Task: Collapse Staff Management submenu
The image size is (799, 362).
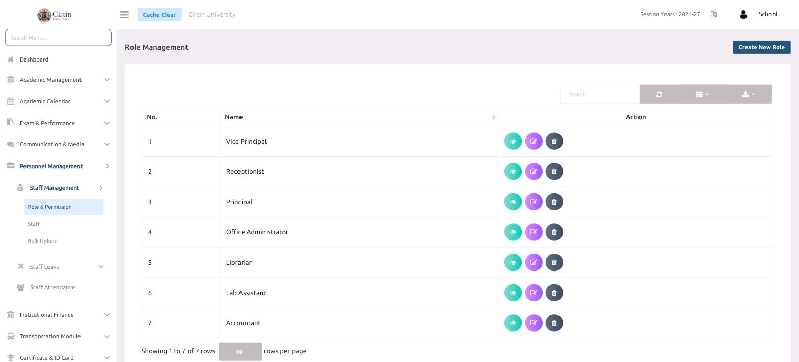Action: (x=60, y=188)
